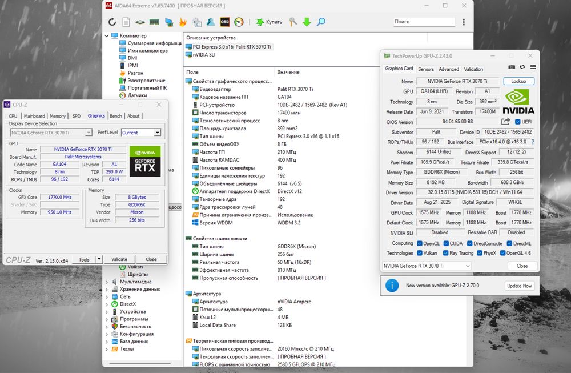Expand the Устройства tree node

pyautogui.click(x=106, y=312)
